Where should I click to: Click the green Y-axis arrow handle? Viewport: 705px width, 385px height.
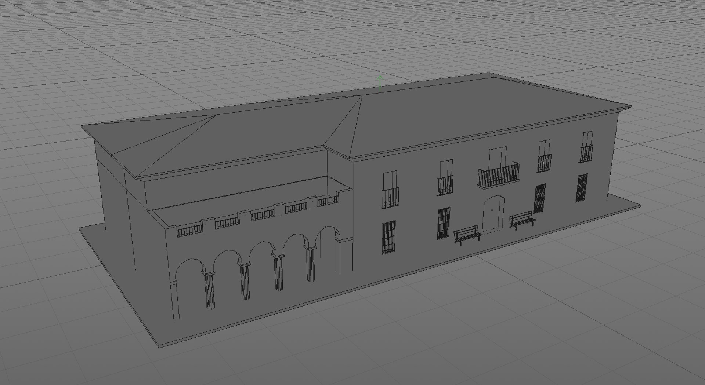point(380,84)
